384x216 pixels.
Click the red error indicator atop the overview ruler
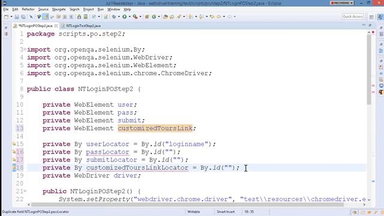pyautogui.click(x=373, y=32)
